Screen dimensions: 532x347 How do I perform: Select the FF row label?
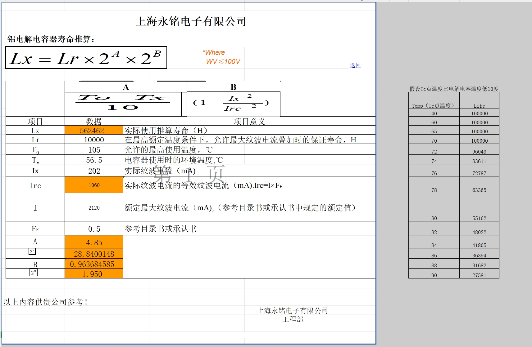pyautogui.click(x=35, y=229)
